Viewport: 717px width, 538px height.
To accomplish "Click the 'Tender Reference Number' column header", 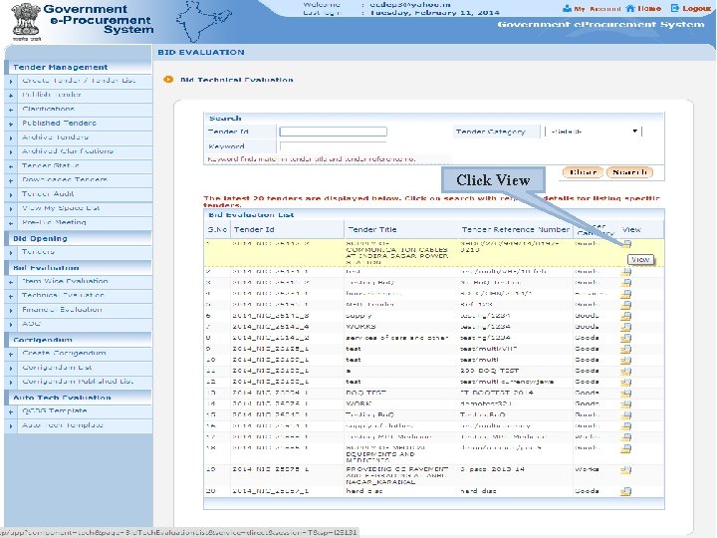I will tap(516, 230).
